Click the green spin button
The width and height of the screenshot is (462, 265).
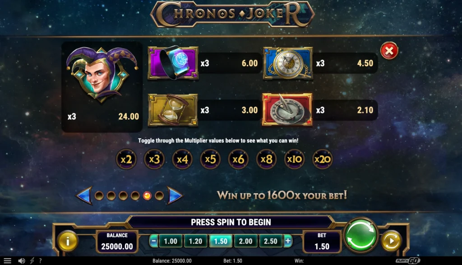pyautogui.click(x=360, y=236)
